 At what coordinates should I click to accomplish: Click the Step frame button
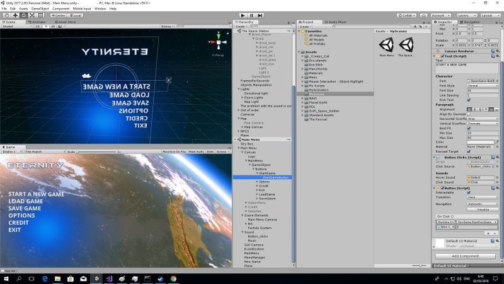[x=260, y=15]
